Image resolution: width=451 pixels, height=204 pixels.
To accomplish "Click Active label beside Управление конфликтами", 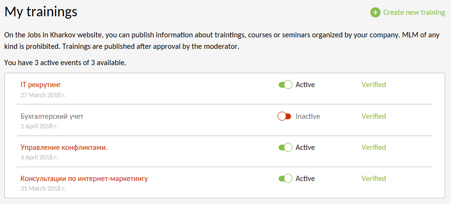I will [x=305, y=147].
